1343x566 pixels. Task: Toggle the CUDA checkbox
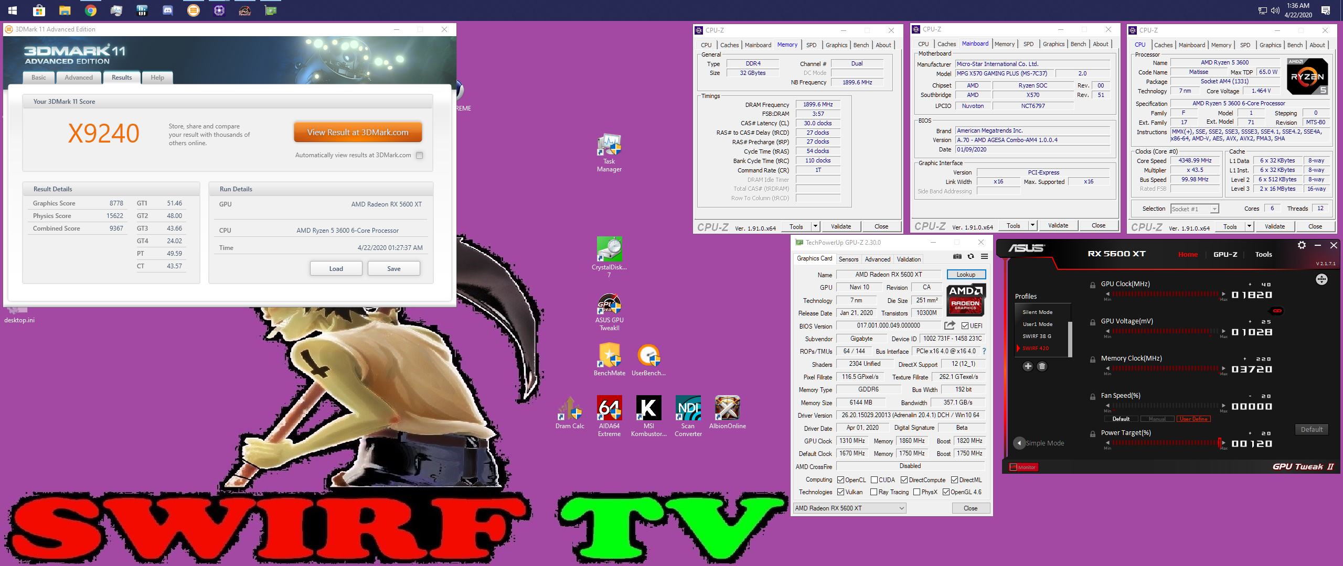click(x=875, y=480)
